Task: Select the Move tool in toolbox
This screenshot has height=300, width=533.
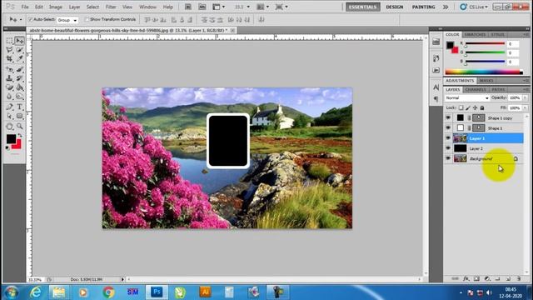Action: click(x=19, y=41)
